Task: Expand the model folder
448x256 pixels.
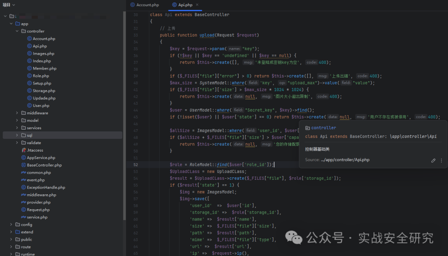Action: 17,121
